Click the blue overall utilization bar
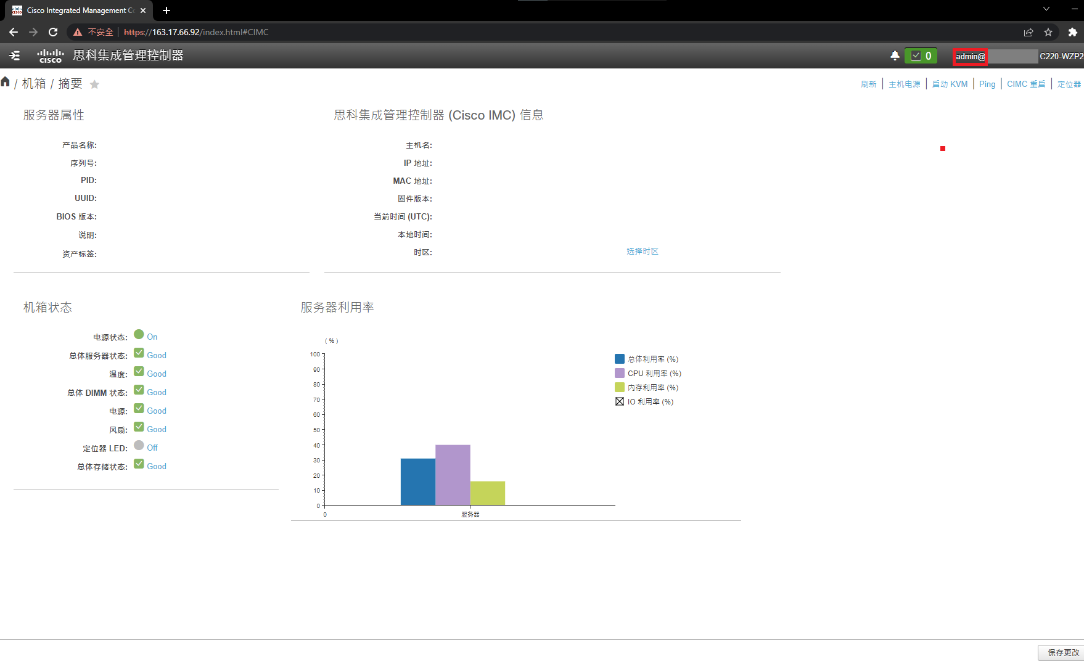The width and height of the screenshot is (1084, 664). tap(418, 482)
